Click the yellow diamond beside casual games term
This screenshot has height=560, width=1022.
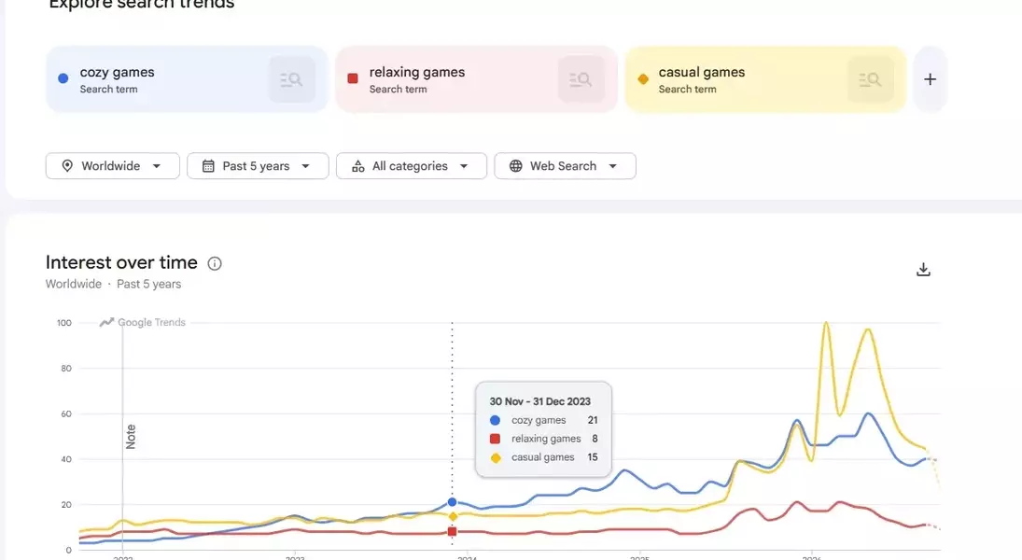tap(643, 79)
